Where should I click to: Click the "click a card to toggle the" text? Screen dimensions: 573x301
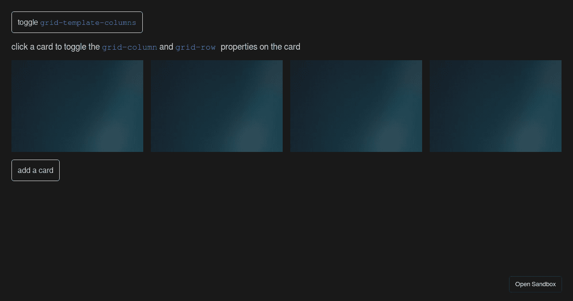click(55, 47)
